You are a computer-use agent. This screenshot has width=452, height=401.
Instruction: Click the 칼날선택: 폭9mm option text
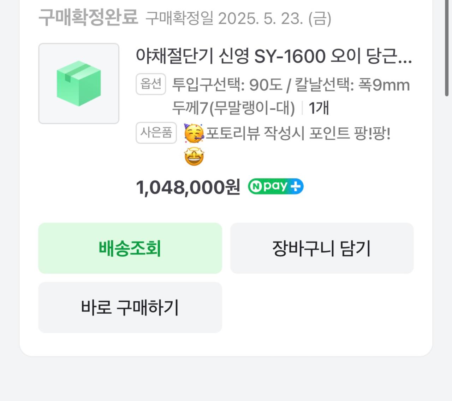click(353, 84)
